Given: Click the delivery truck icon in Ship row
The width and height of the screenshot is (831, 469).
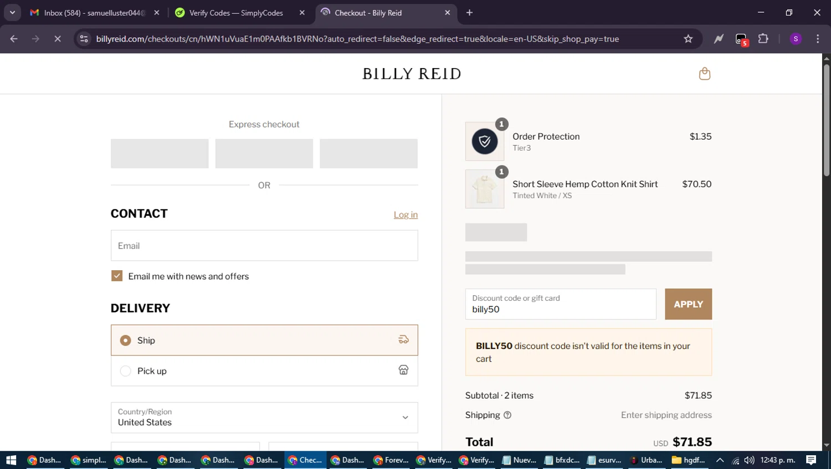Looking at the screenshot, I should (403, 340).
